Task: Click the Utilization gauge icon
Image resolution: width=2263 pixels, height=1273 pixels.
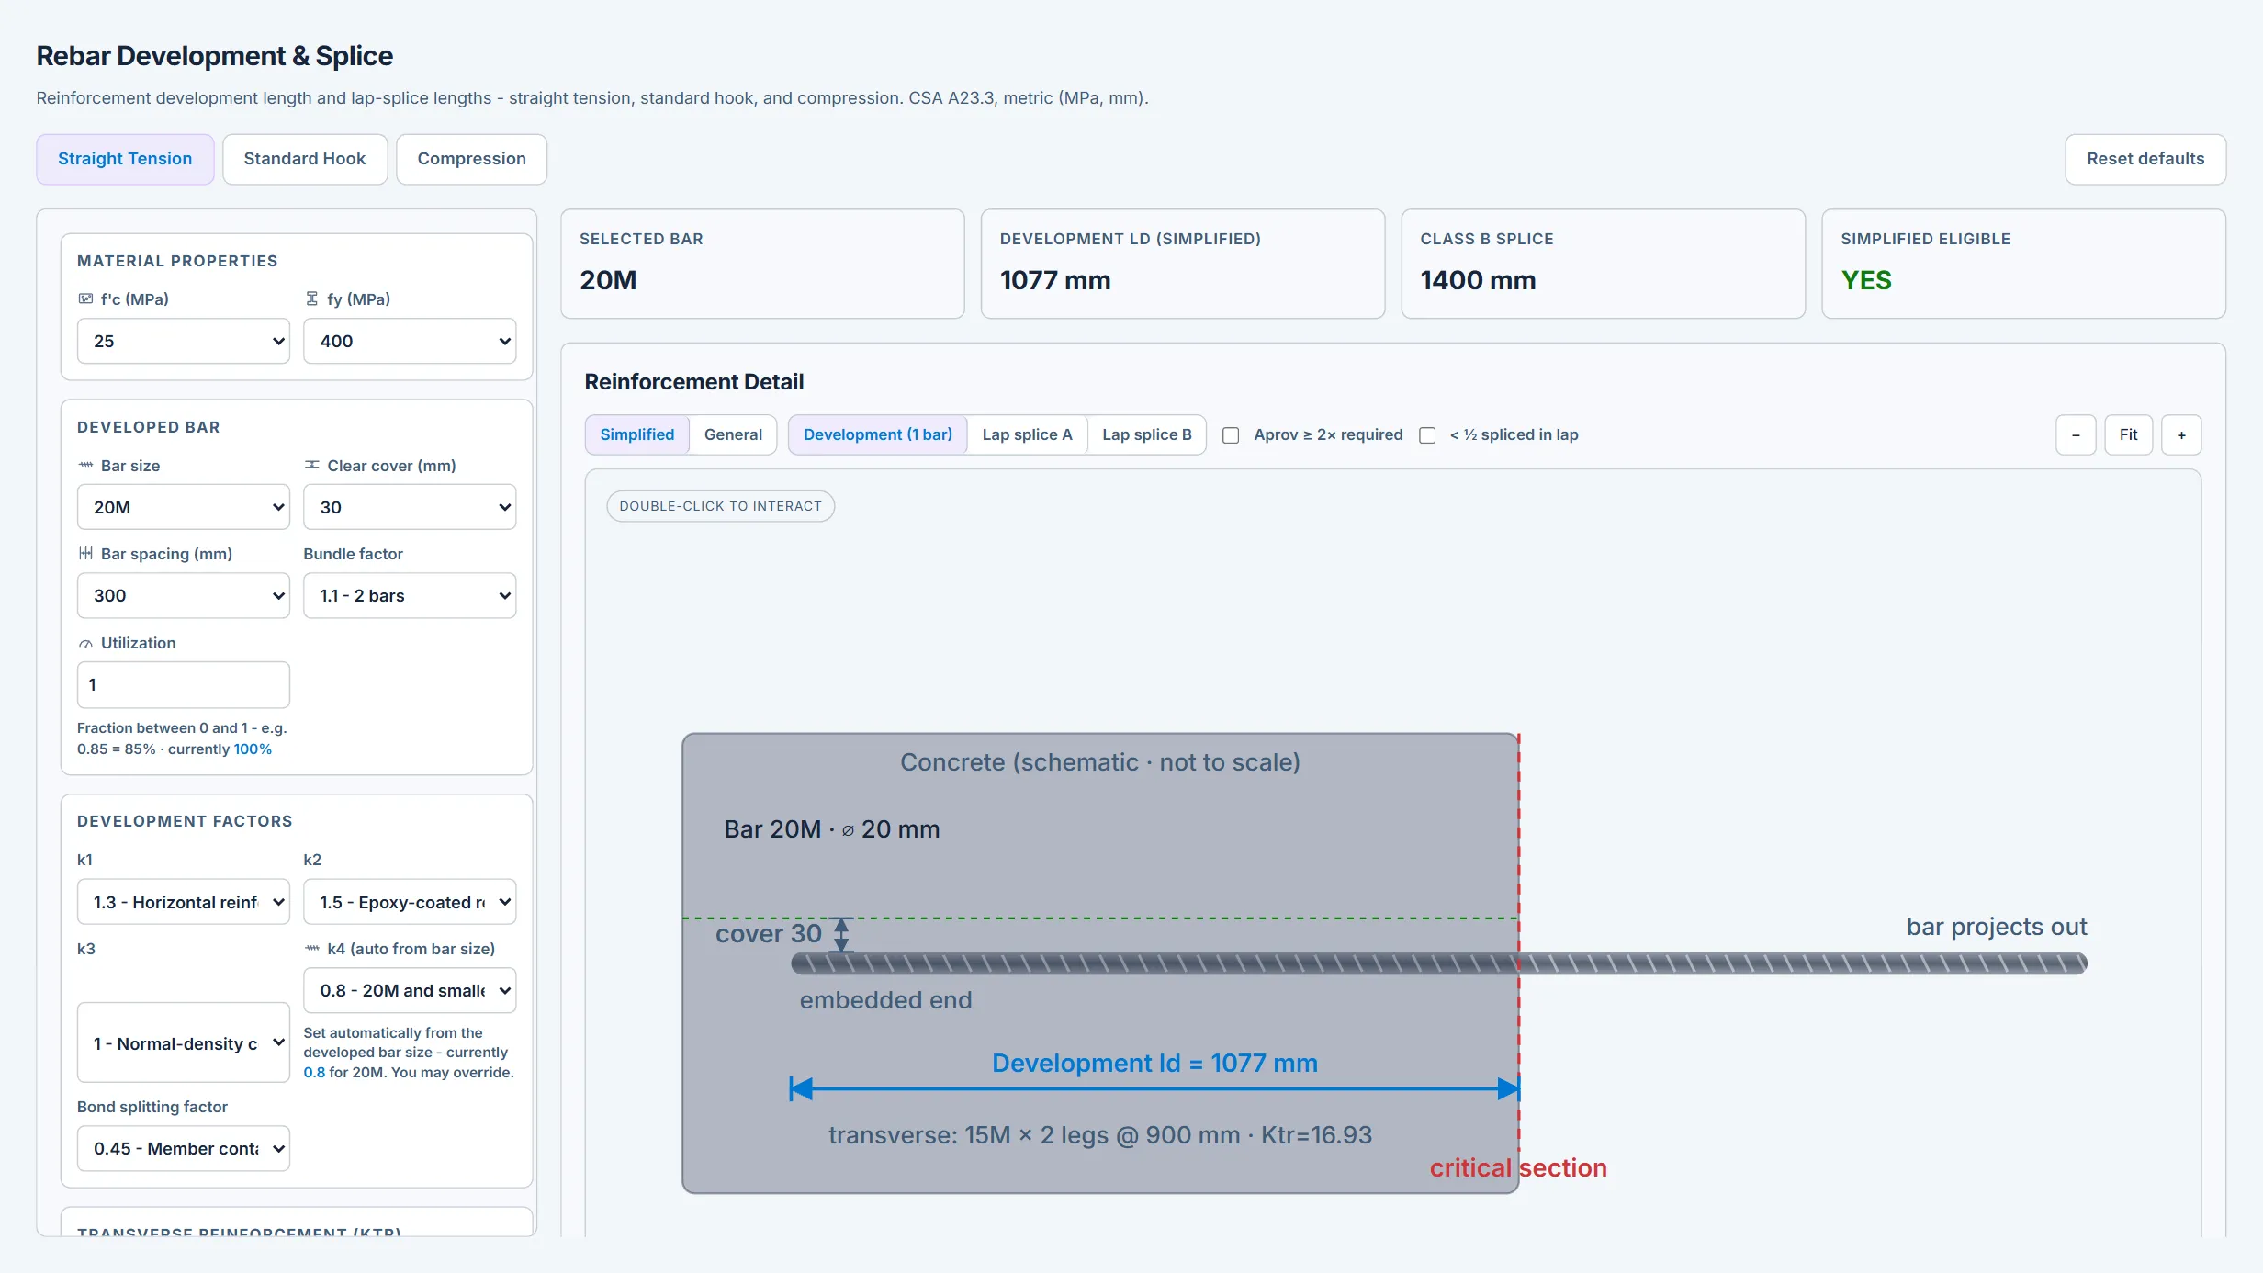Action: click(x=85, y=643)
